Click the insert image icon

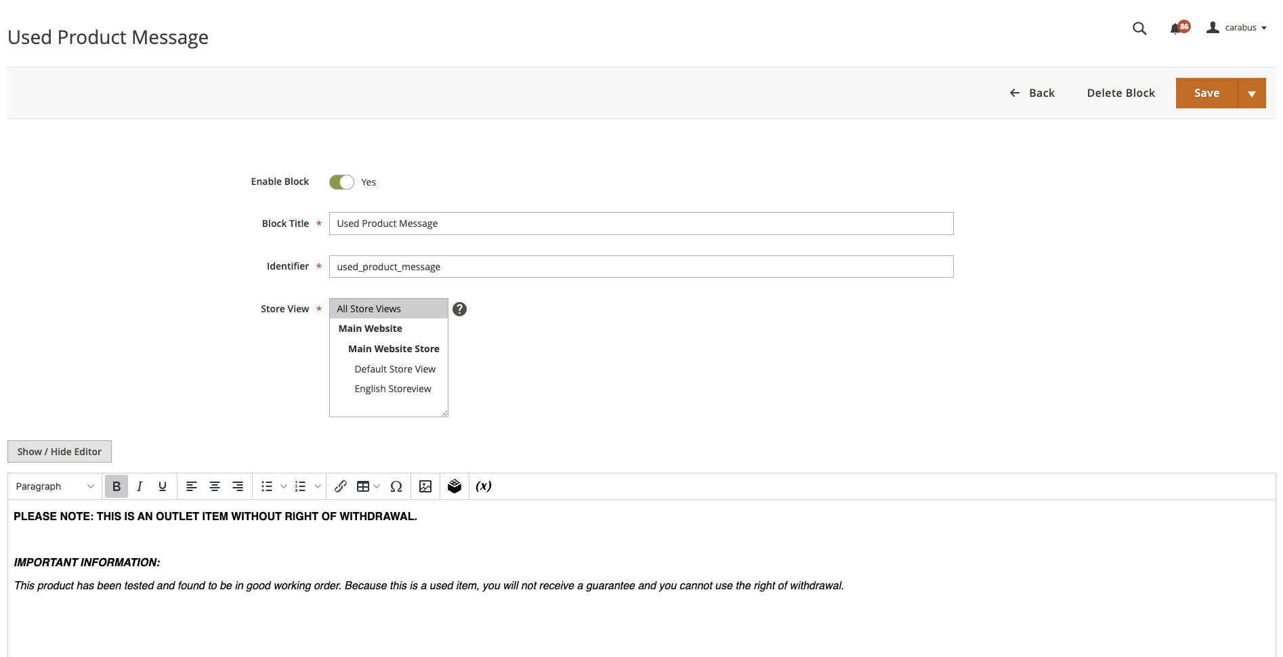pyautogui.click(x=425, y=486)
